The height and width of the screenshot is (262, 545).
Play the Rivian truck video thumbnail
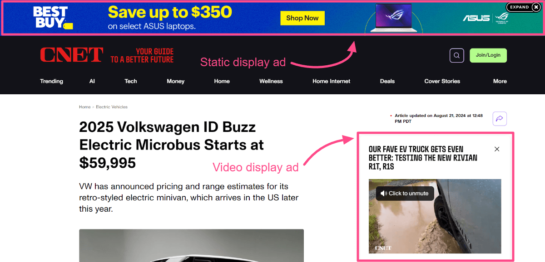coord(435,216)
